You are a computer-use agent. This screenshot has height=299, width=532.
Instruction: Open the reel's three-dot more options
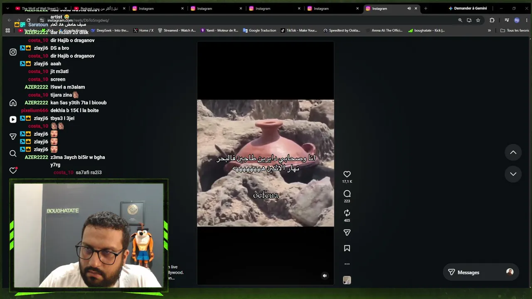pos(347,264)
